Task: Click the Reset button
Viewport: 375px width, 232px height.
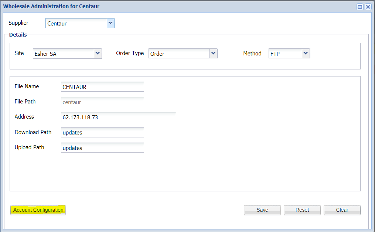Action: coord(302,210)
